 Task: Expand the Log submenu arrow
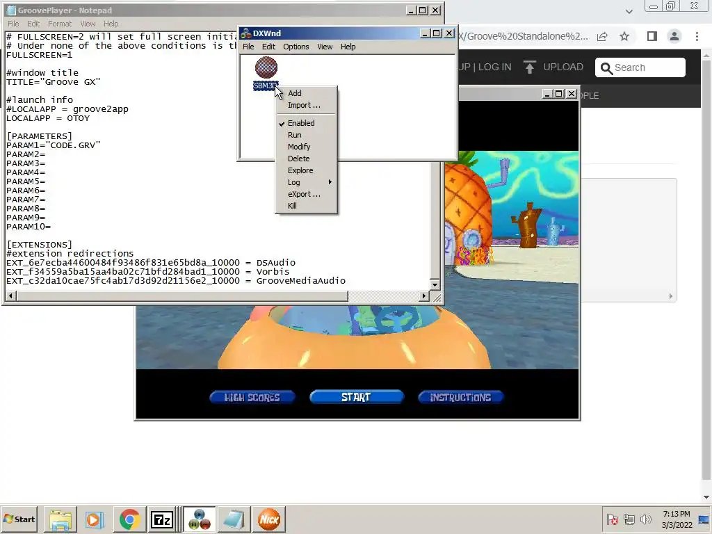click(x=330, y=181)
